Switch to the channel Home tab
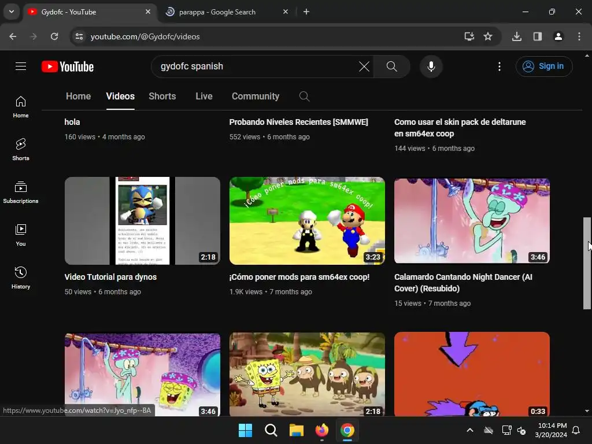The width and height of the screenshot is (592, 444). (78, 97)
